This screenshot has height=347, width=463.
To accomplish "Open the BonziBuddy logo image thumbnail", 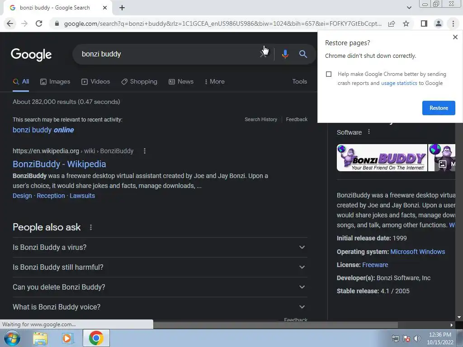I will coord(382,158).
